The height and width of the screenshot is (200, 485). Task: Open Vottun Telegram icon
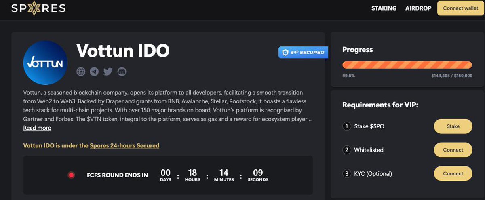[x=94, y=72]
